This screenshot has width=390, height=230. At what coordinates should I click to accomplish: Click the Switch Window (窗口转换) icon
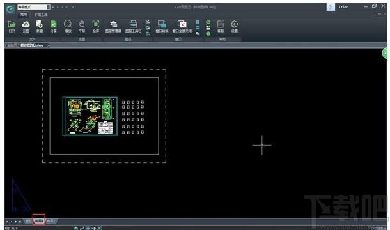click(162, 27)
